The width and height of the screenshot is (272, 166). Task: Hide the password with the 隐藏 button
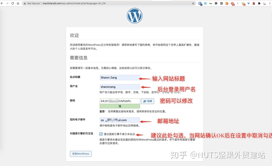(147, 101)
